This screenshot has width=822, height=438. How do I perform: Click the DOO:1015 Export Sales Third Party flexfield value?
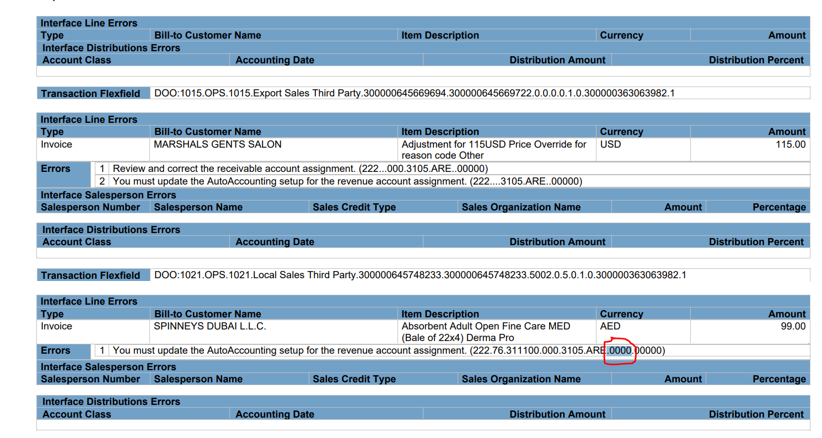pos(415,93)
